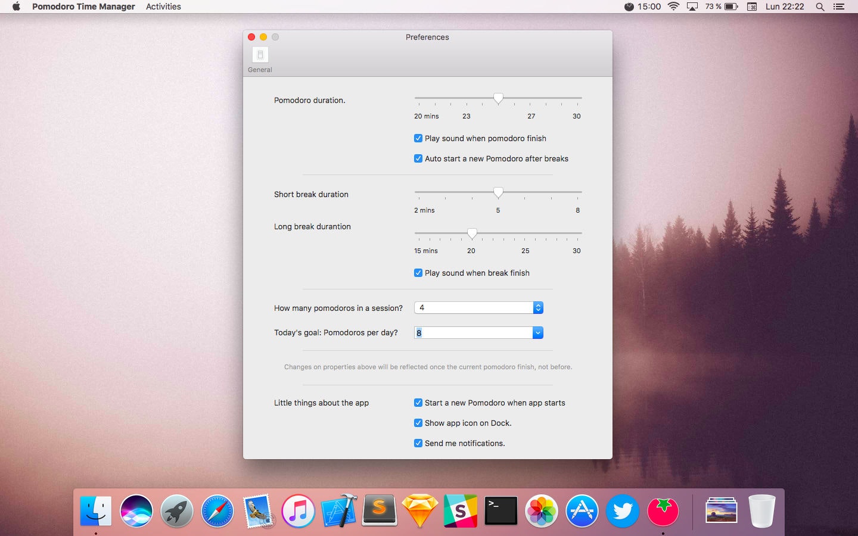Select the daily goal value field showing 8

[471, 332]
